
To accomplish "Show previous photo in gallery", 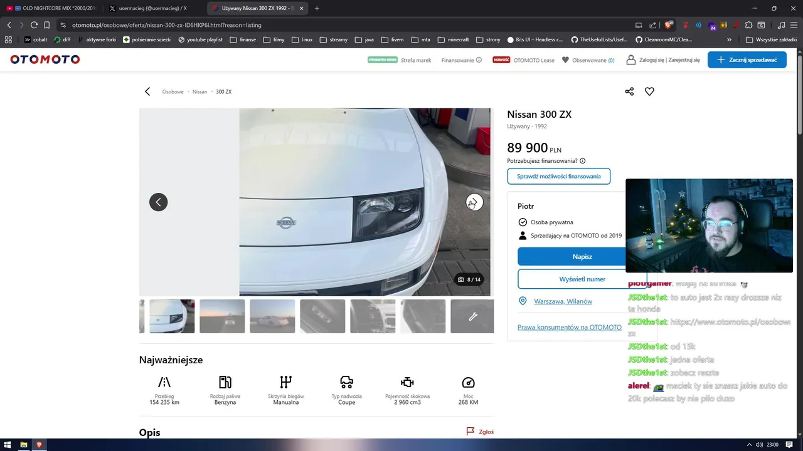I will [158, 202].
